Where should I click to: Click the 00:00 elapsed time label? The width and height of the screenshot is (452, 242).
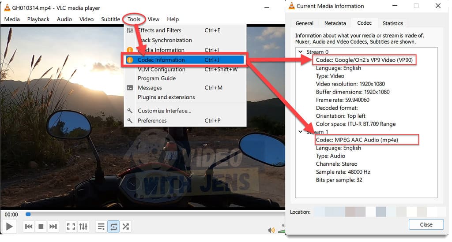point(11,215)
